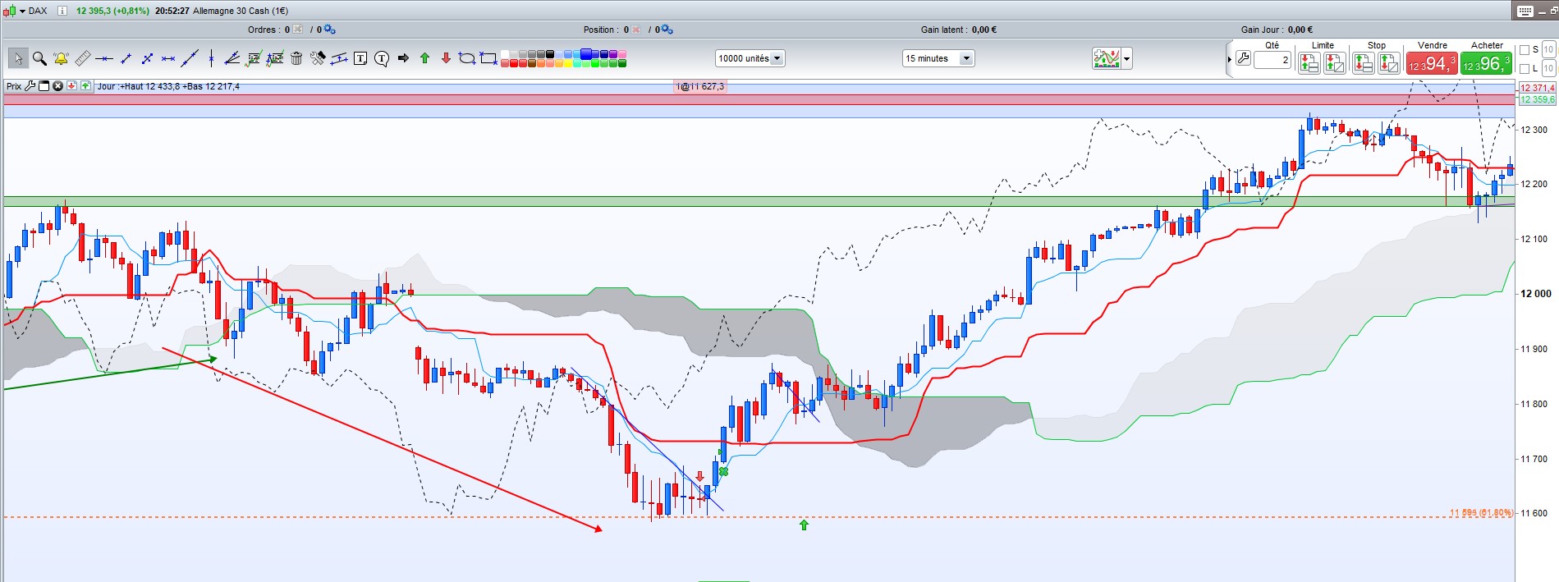This screenshot has height=582, width=1559.
Task: Click the 1@11 627,3 level label
Action: pyautogui.click(x=700, y=86)
